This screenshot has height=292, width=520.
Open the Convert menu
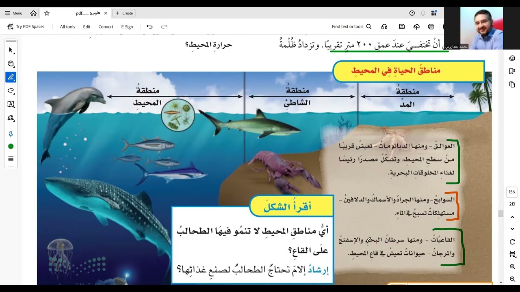[106, 27]
